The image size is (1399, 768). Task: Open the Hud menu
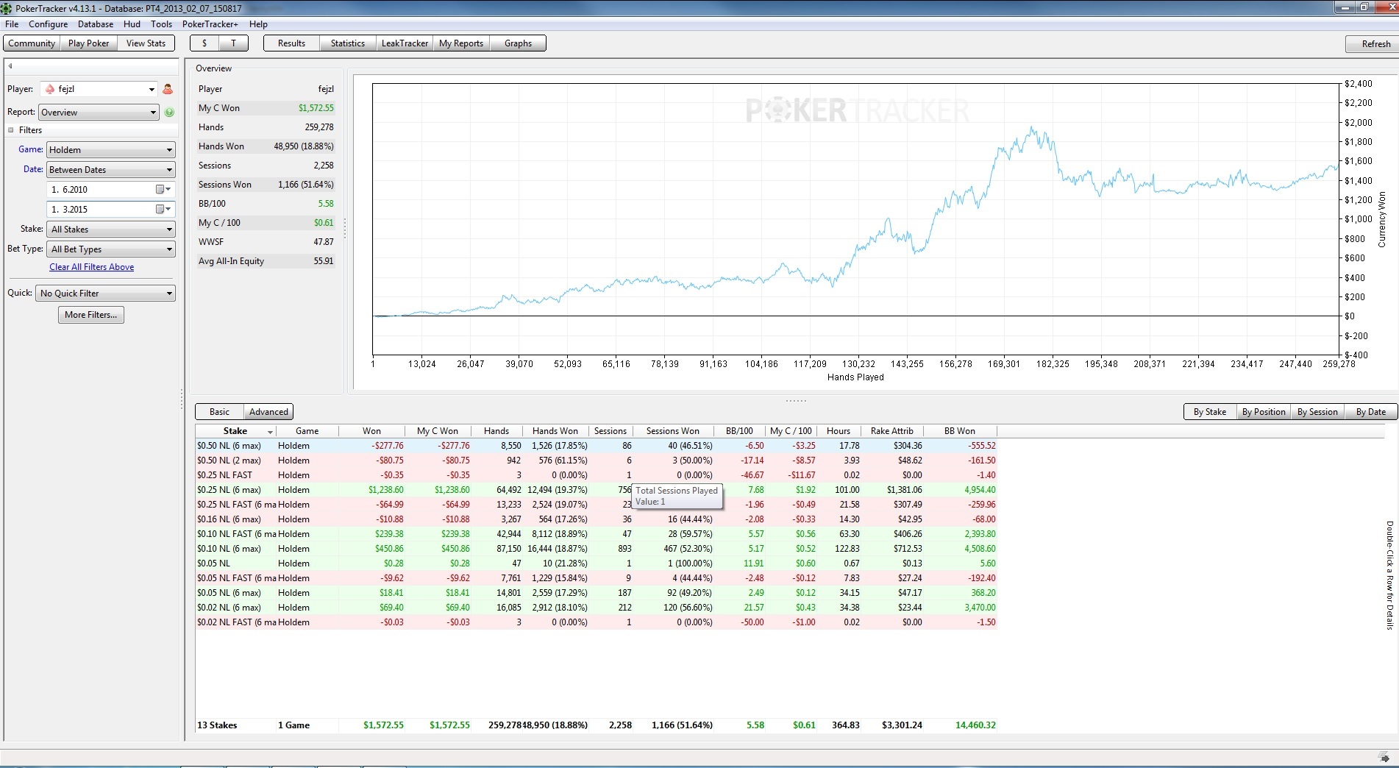click(132, 24)
